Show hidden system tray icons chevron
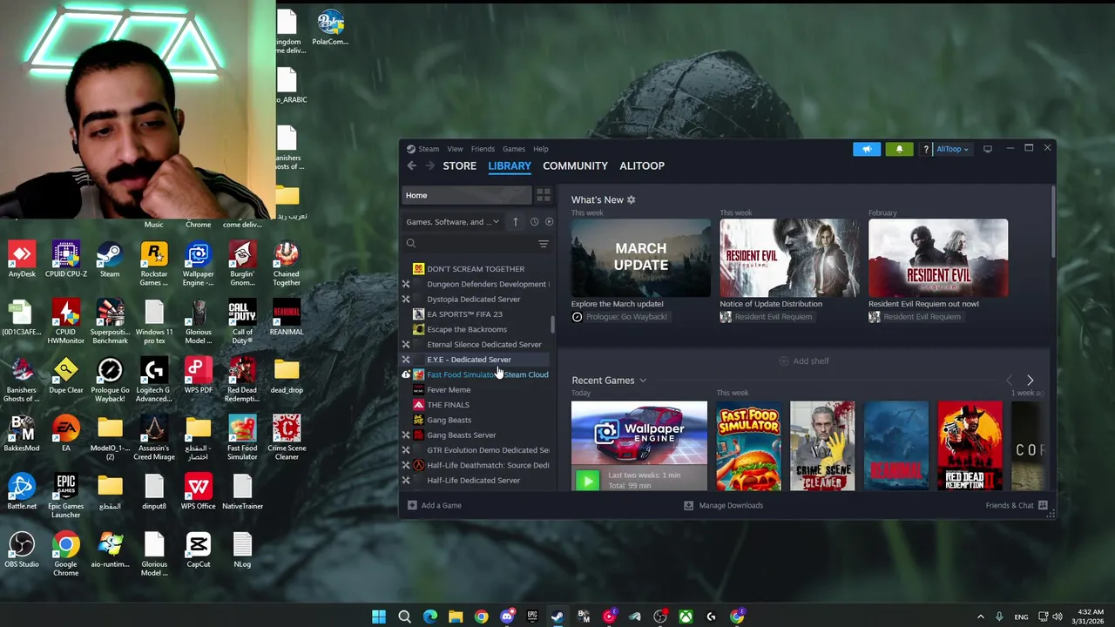 [x=981, y=617]
